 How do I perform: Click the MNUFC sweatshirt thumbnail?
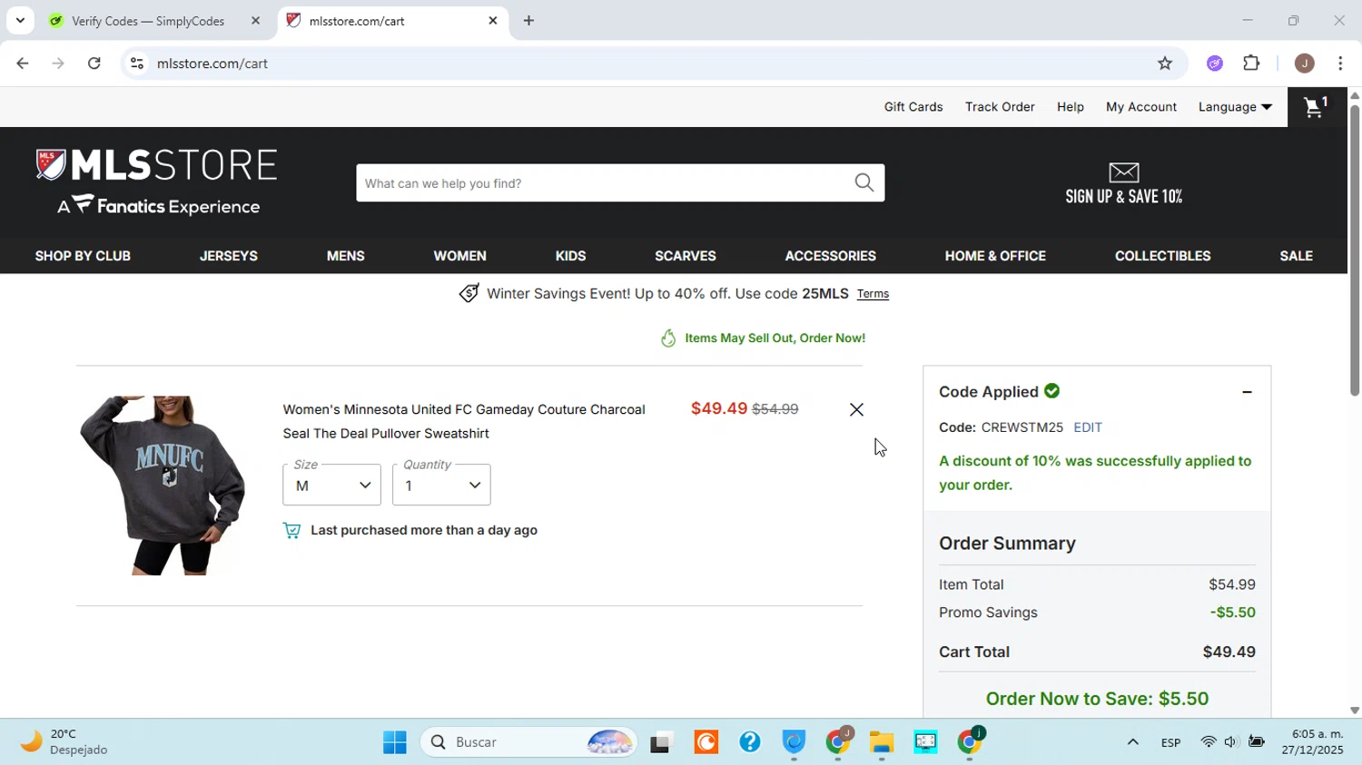[x=162, y=485]
